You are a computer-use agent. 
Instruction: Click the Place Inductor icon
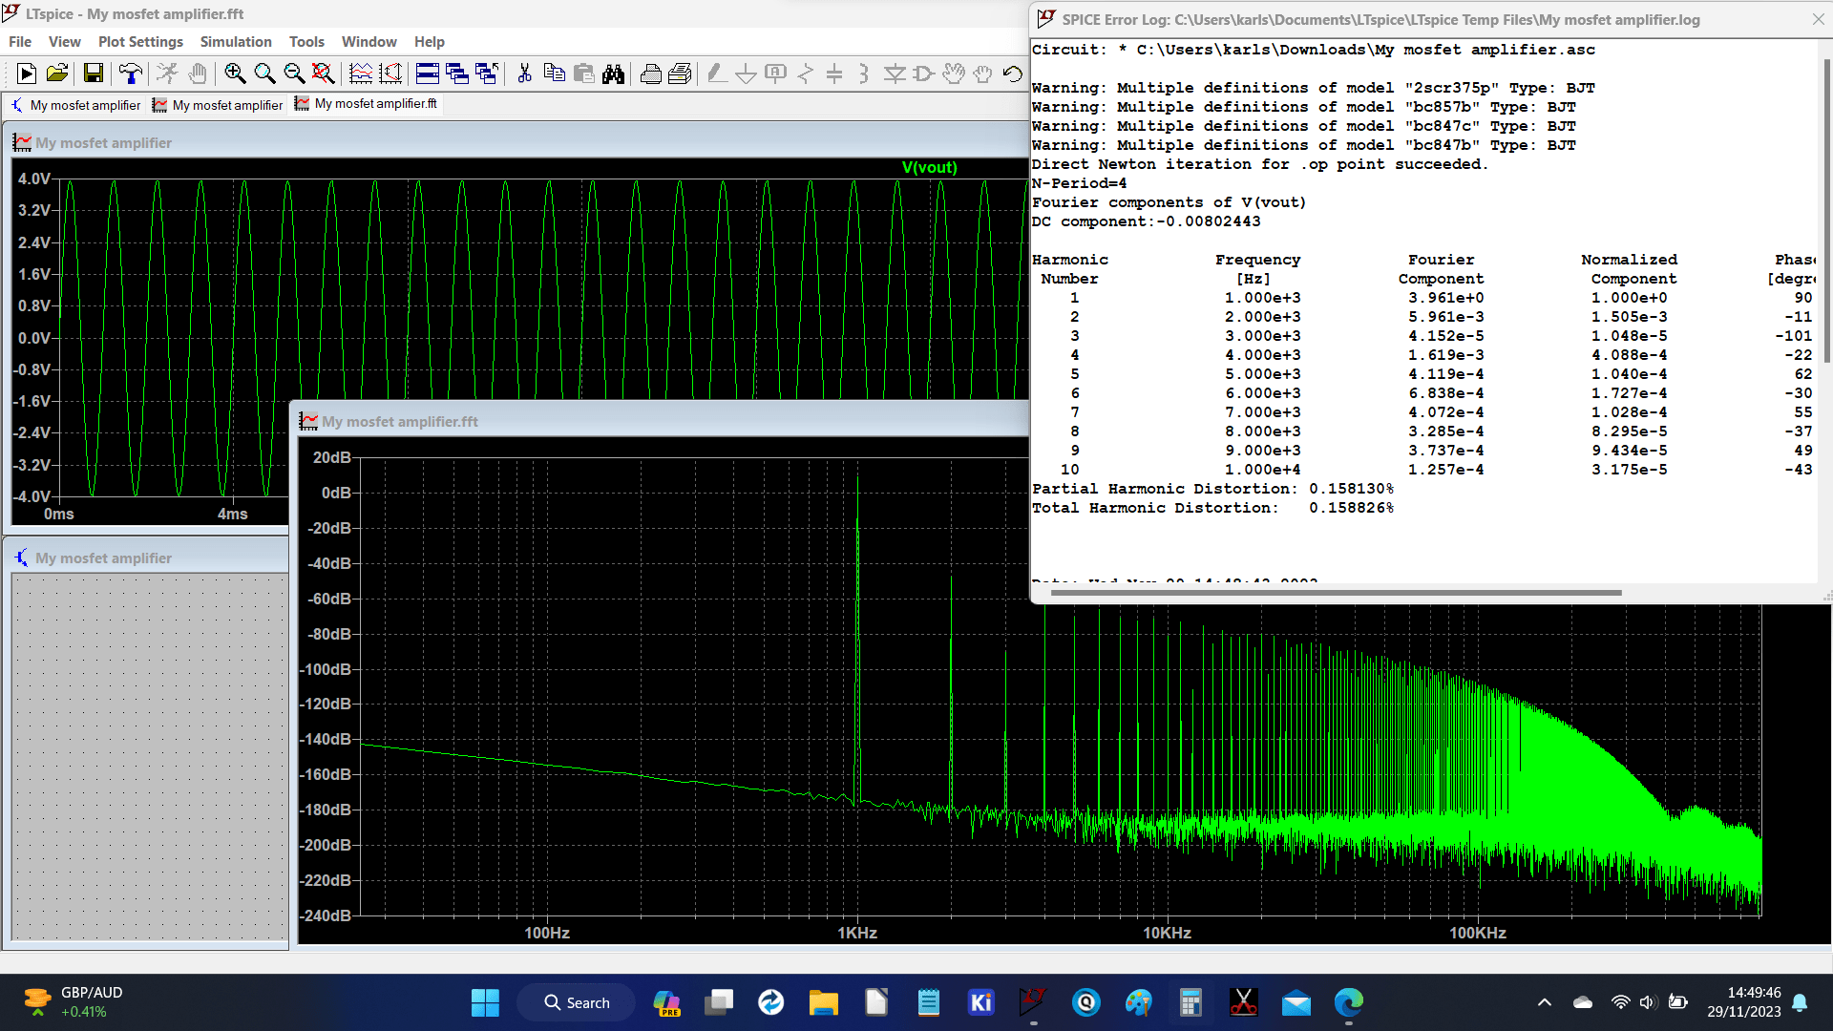864,74
